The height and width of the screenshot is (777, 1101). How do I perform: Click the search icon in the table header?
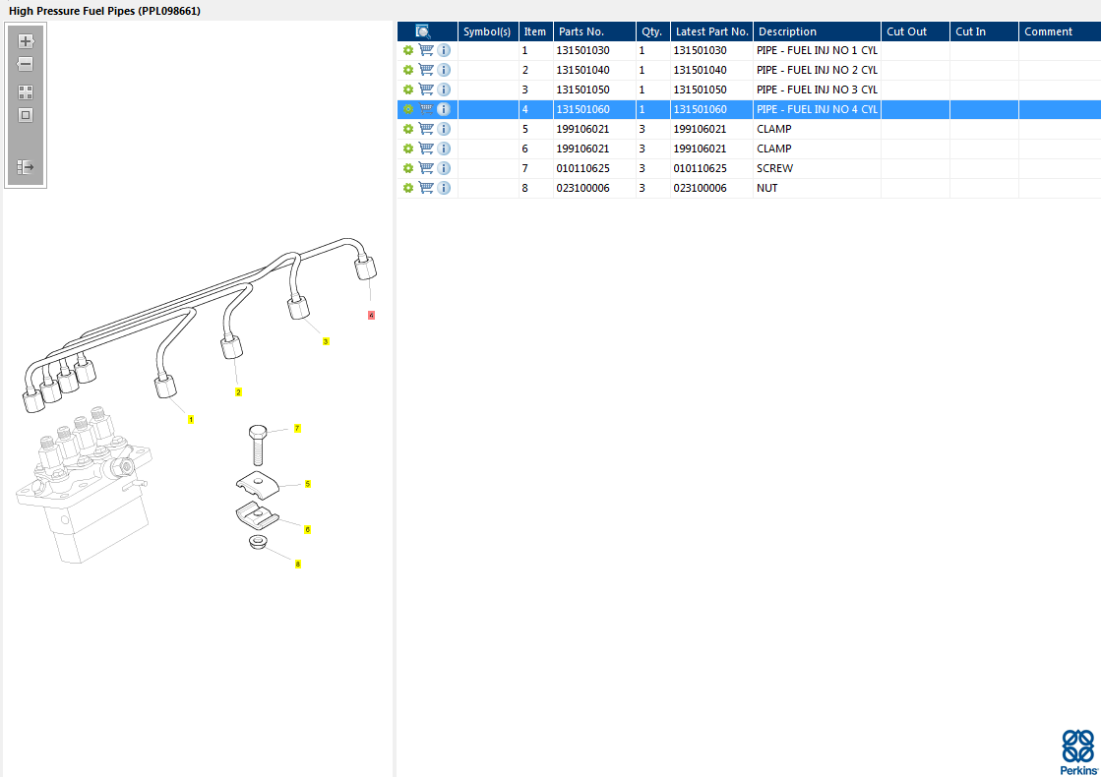[423, 31]
